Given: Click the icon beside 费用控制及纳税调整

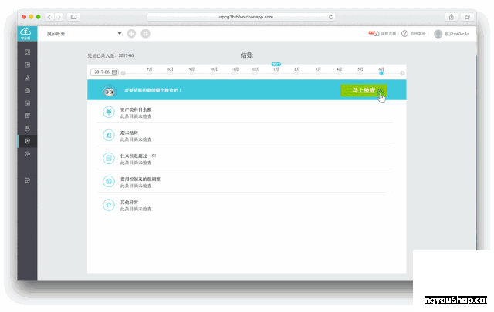Looking at the screenshot, I should [x=109, y=182].
